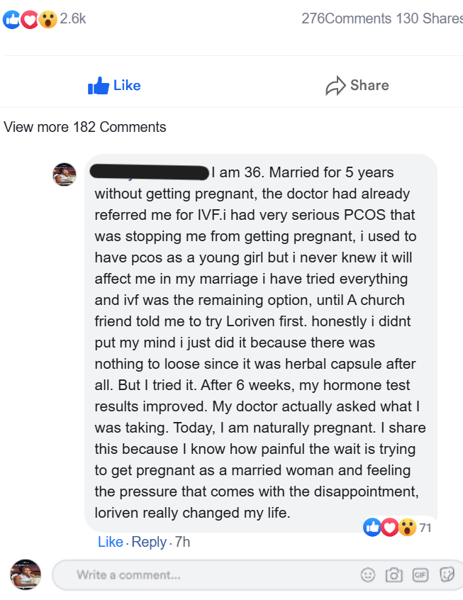Click the blue thumbs-up reaction icon at top
The image size is (463, 600).
pos(12,19)
